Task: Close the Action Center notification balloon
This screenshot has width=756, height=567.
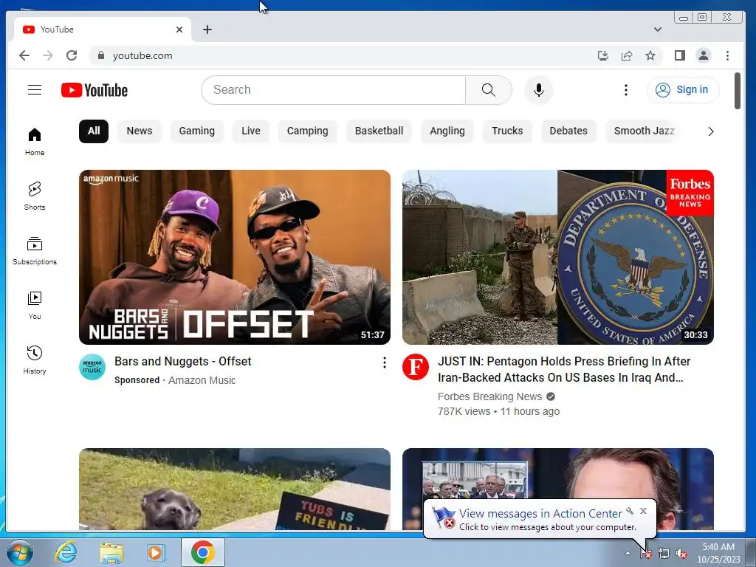Action: [x=644, y=511]
